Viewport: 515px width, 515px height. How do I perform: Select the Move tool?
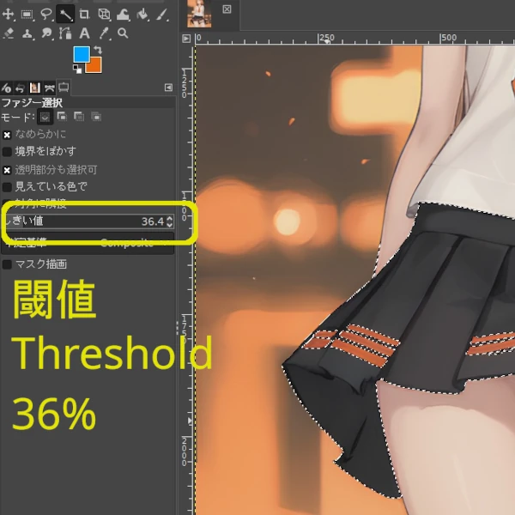click(x=8, y=14)
